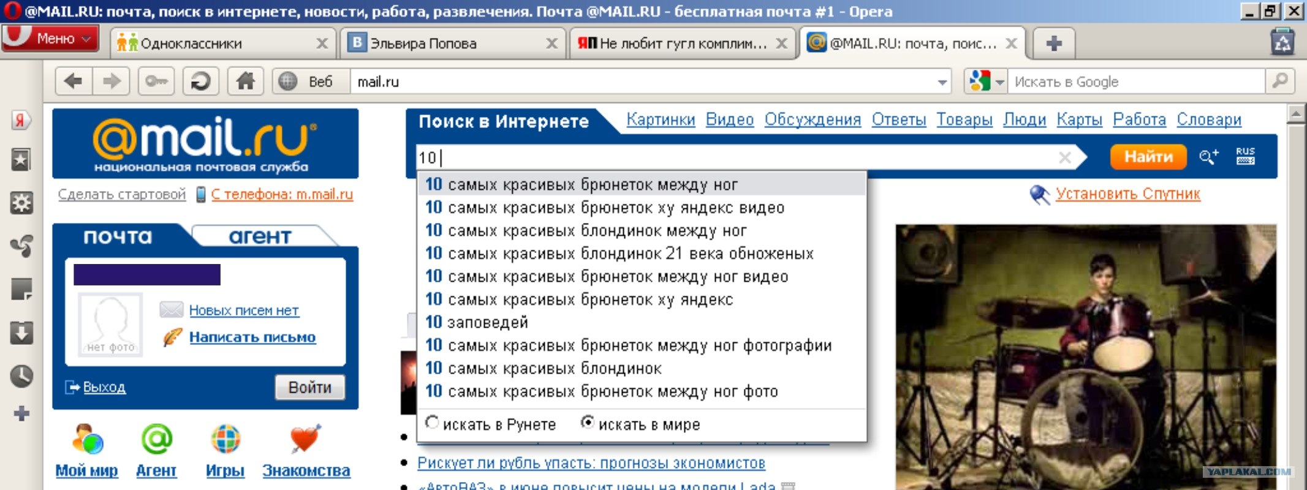
Task: Open the Unite panel in sidebar
Action: tap(21, 246)
